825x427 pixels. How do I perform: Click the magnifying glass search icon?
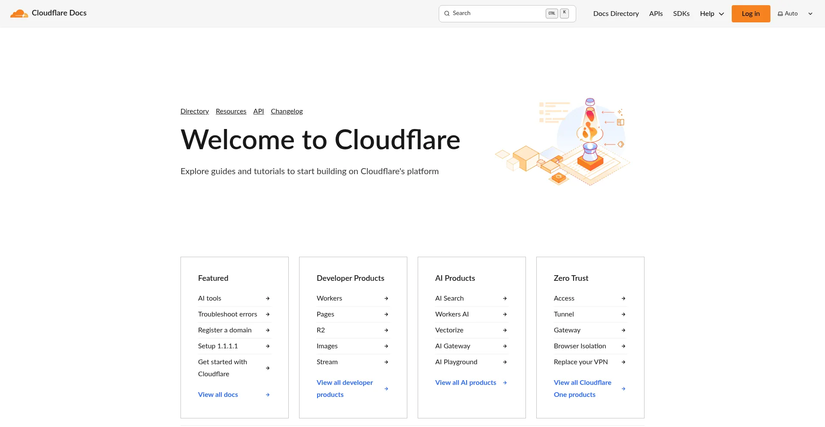(447, 13)
